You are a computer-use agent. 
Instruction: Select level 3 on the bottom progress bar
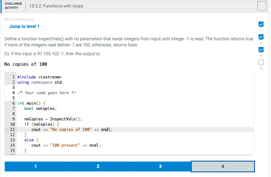click(x=160, y=166)
